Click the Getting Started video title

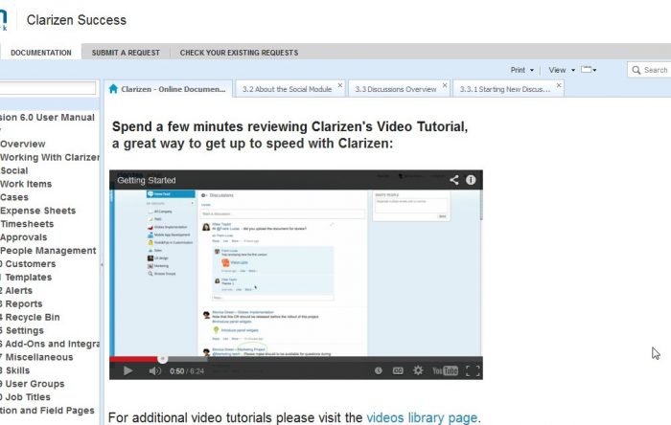click(147, 180)
